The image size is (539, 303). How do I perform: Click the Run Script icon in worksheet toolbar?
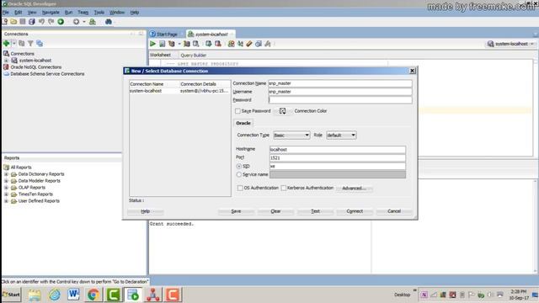point(162,44)
